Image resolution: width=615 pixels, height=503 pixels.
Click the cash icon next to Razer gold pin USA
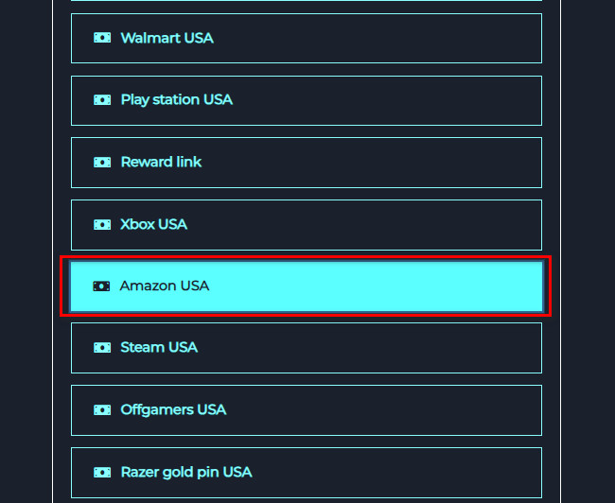click(102, 473)
